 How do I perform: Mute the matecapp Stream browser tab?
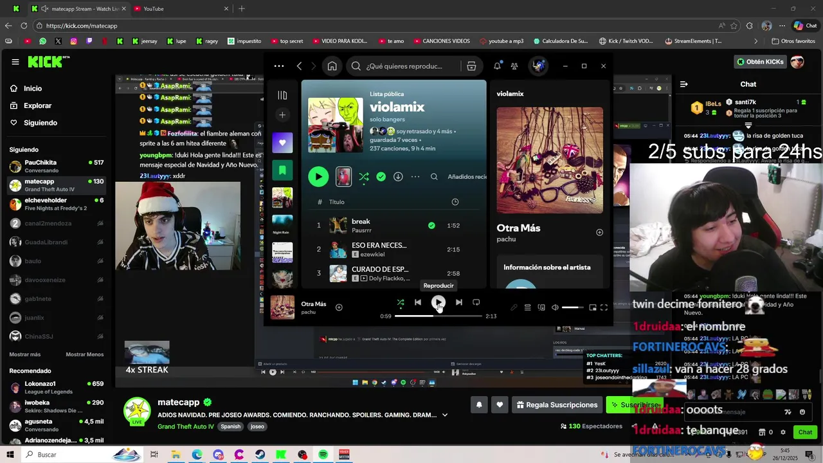click(44, 9)
